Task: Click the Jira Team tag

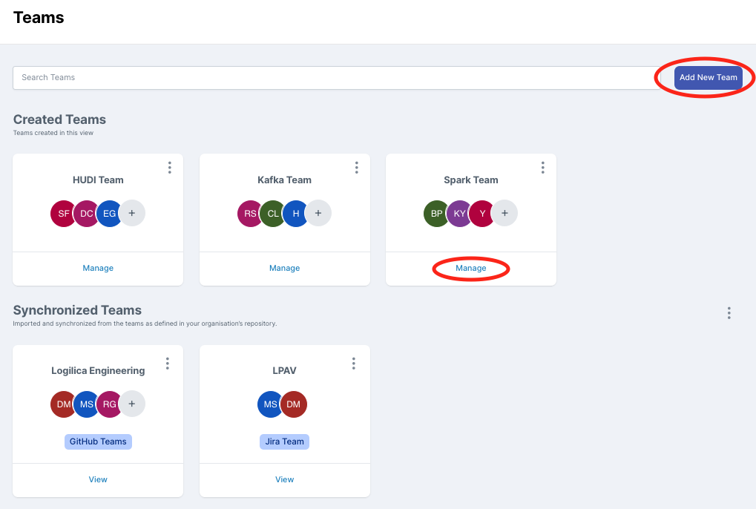Action: coord(284,441)
